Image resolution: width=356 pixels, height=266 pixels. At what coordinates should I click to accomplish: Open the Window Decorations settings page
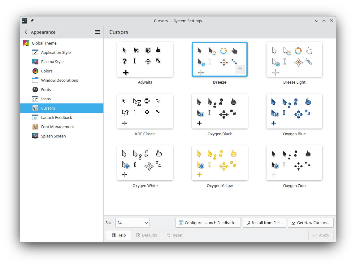tap(59, 80)
